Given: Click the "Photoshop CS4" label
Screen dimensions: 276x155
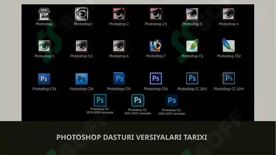Looking at the screenshot, I should click(82, 89).
